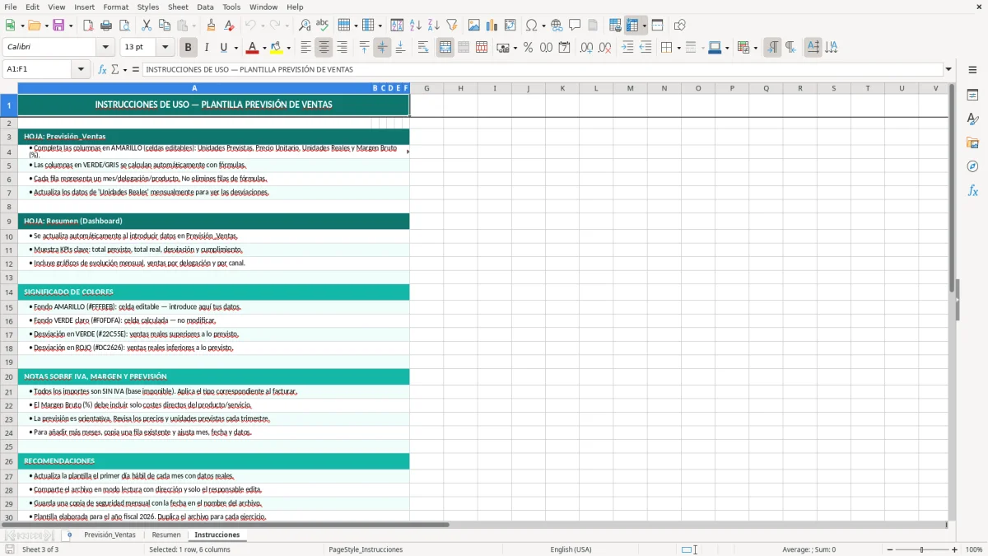Format cells as date
The image size is (988, 556).
point(564,48)
